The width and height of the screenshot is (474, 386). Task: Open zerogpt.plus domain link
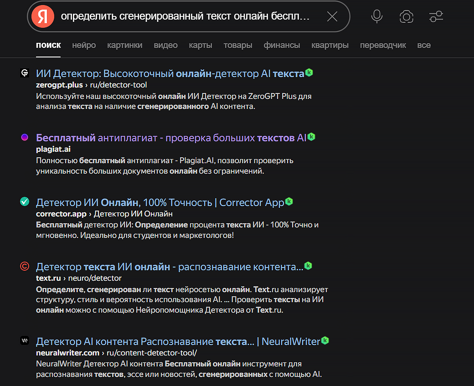pyautogui.click(x=59, y=85)
